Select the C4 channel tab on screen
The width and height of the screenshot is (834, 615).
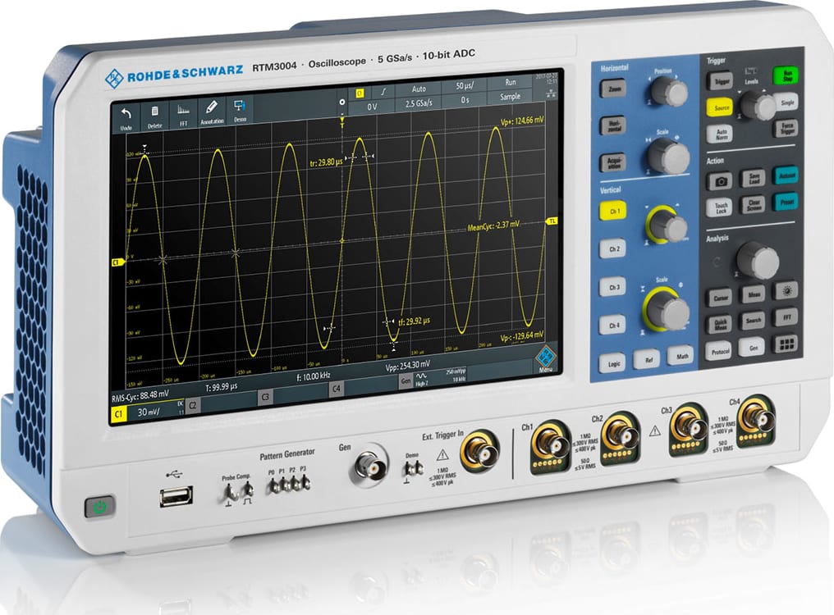[337, 389]
